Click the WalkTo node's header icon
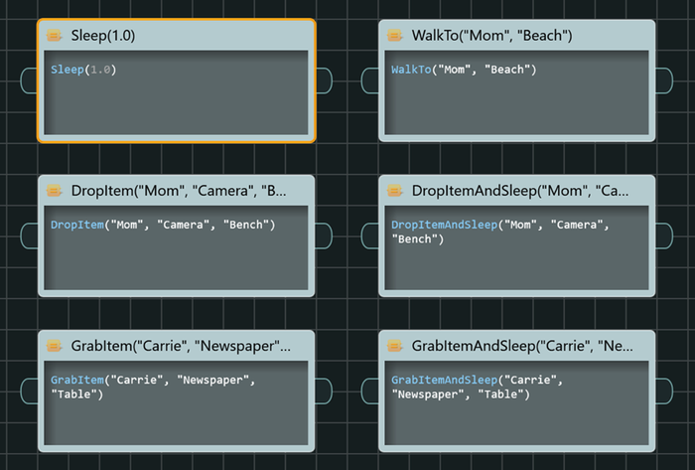 [x=394, y=36]
